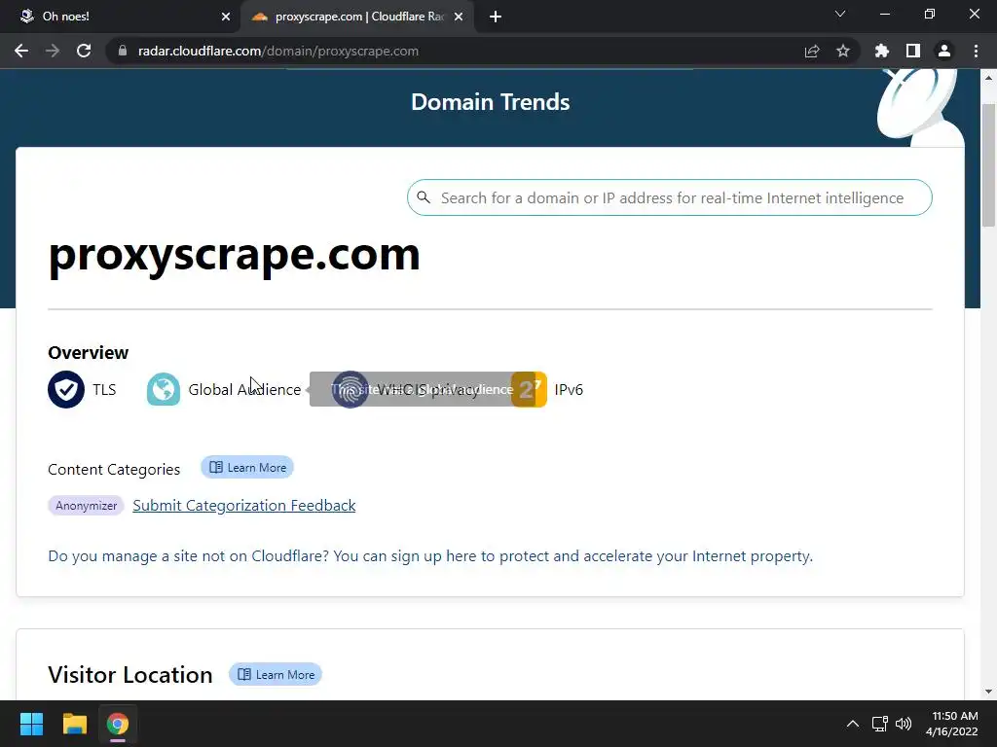Open the Chrome three-dot menu
The width and height of the screenshot is (997, 747).
(x=976, y=51)
